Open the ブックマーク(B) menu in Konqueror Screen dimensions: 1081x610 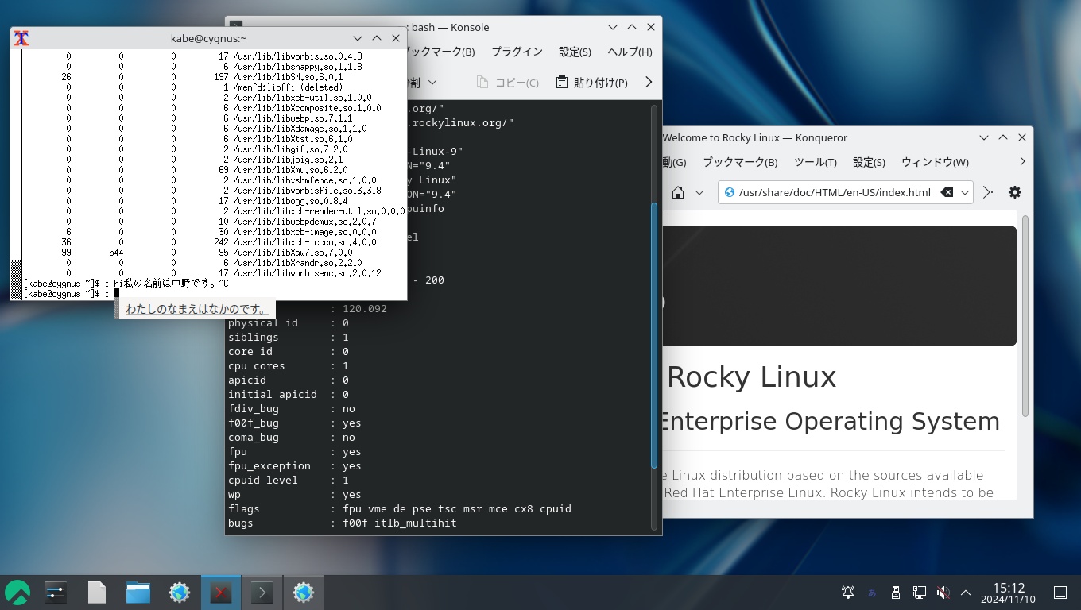740,162
